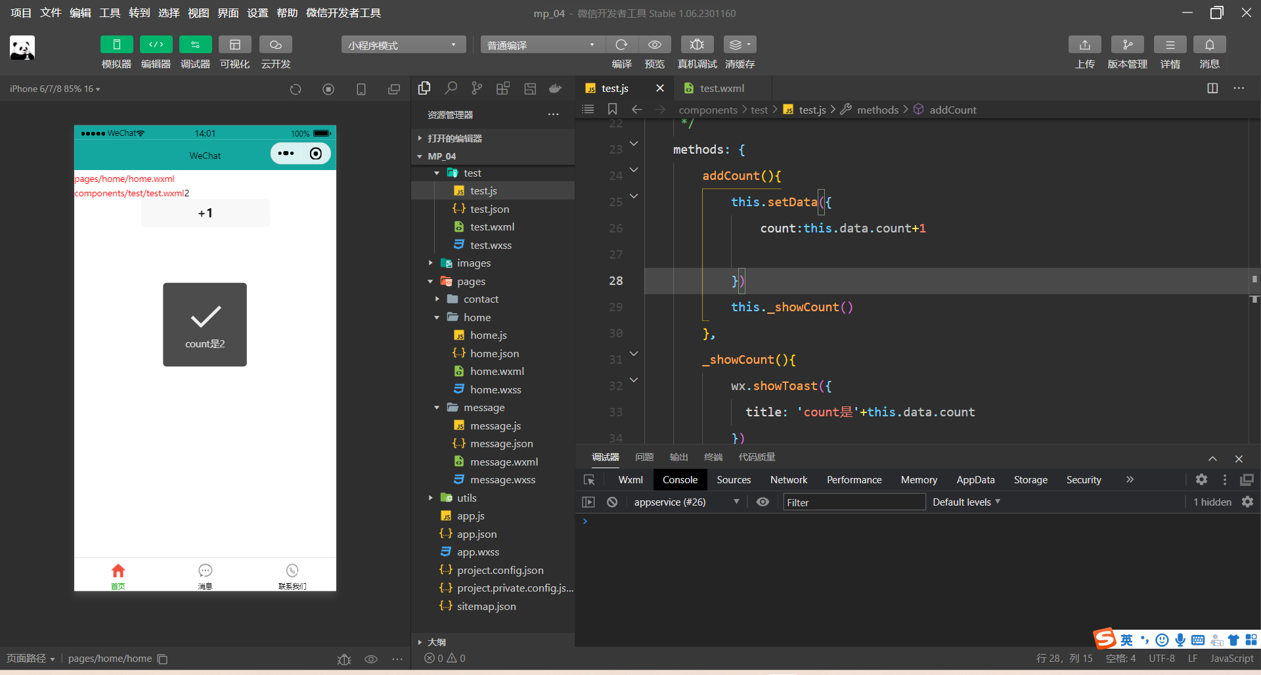
Task: Toggle the simulator (模拟器) panel button
Action: [x=116, y=45]
